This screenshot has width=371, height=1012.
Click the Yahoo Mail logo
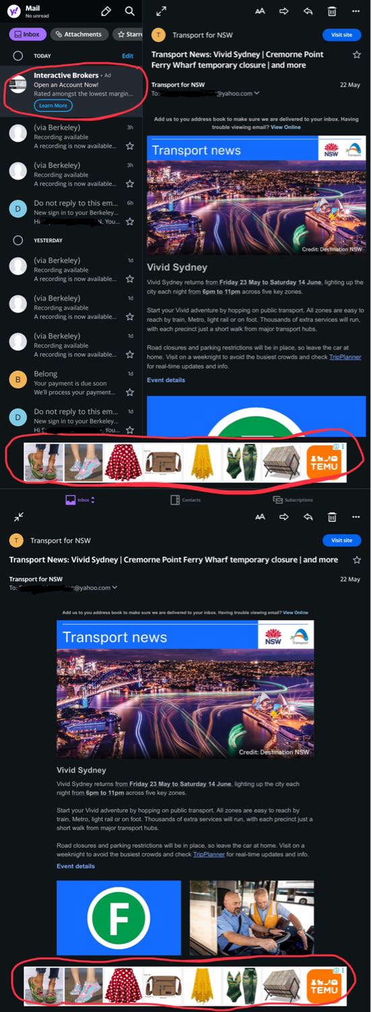(x=13, y=11)
